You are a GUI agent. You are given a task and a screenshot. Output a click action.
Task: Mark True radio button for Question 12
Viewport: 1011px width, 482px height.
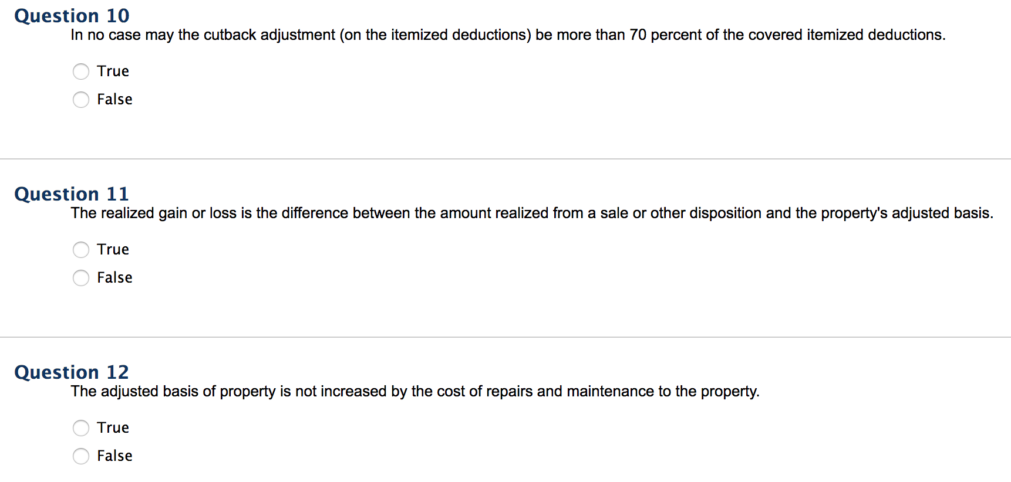(81, 428)
